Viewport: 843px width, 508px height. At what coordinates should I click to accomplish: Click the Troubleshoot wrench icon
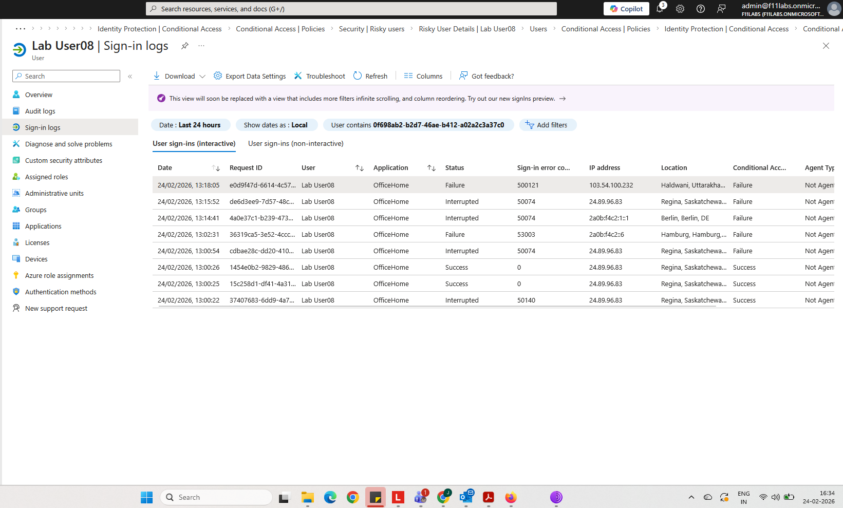click(x=298, y=76)
